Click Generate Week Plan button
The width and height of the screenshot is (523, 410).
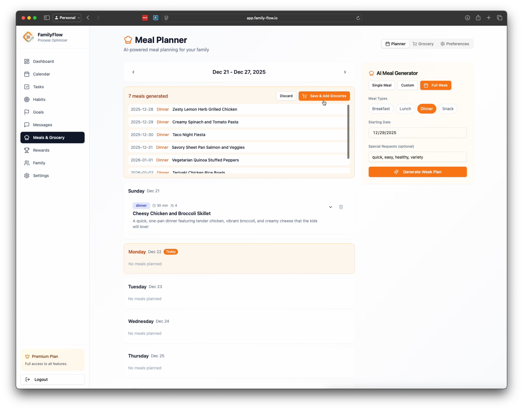[x=417, y=172]
